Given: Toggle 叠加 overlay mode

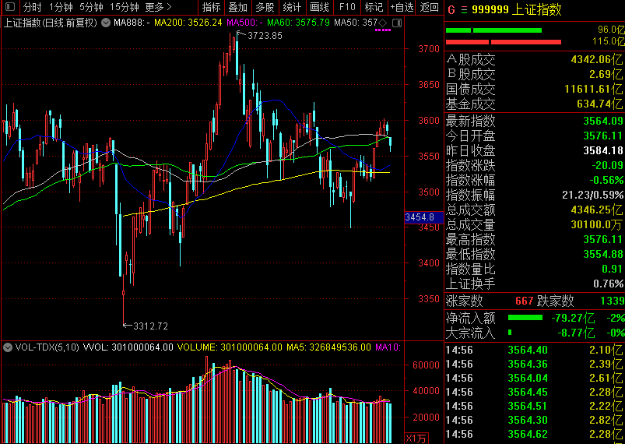Looking at the screenshot, I should pos(237,7).
